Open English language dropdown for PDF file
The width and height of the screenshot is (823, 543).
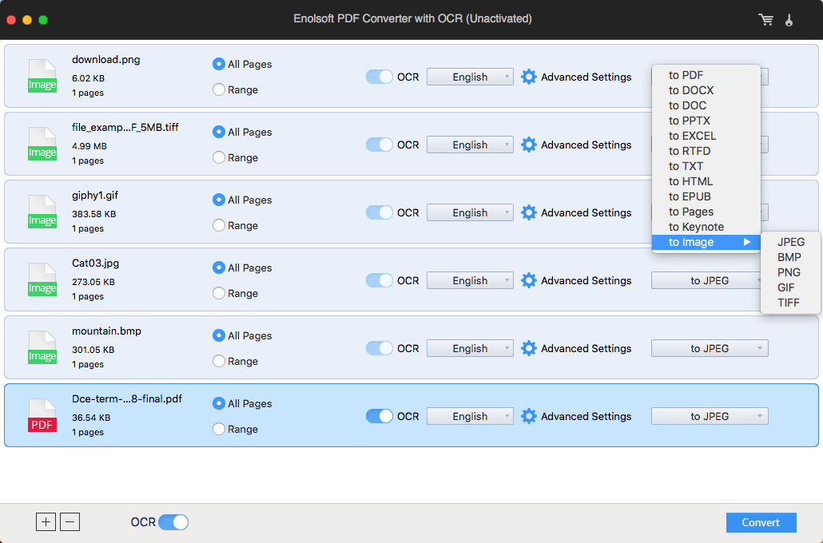click(470, 416)
